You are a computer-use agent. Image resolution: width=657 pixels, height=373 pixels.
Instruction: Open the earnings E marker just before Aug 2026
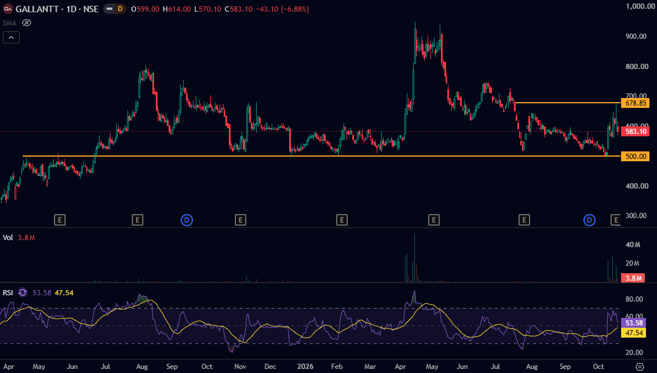(x=524, y=220)
